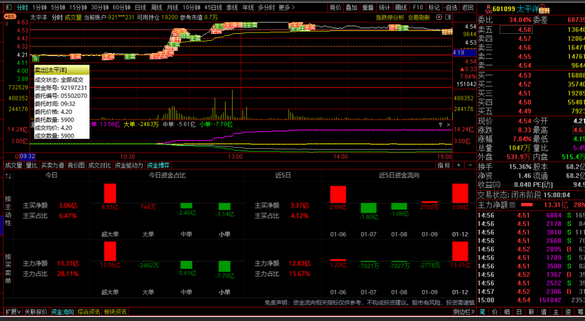Click the minus button next to 指标
The image size is (585, 321).
470,165
